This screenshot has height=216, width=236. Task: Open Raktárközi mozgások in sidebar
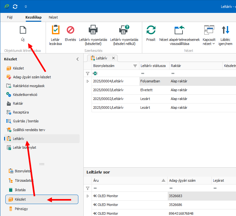[x=29, y=86]
